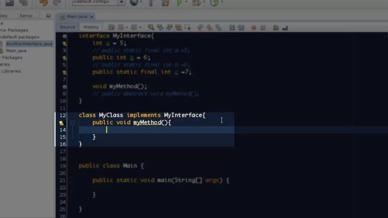Click 'public class Main' on line 19
This screenshot has height=218, width=388.
pyautogui.click(x=108, y=165)
